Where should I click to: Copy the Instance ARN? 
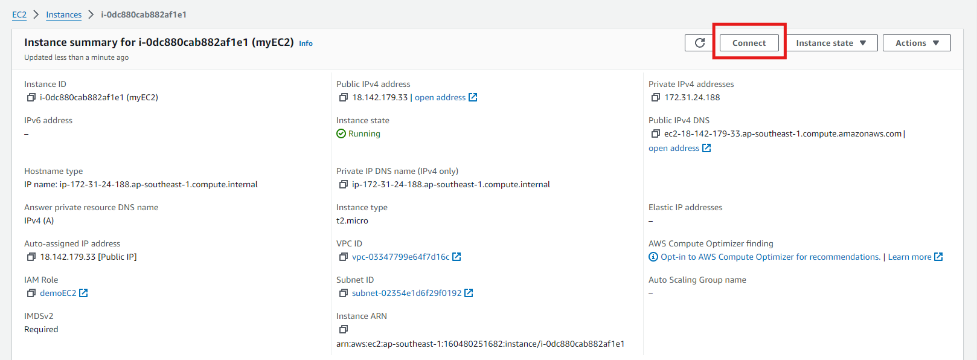(344, 329)
